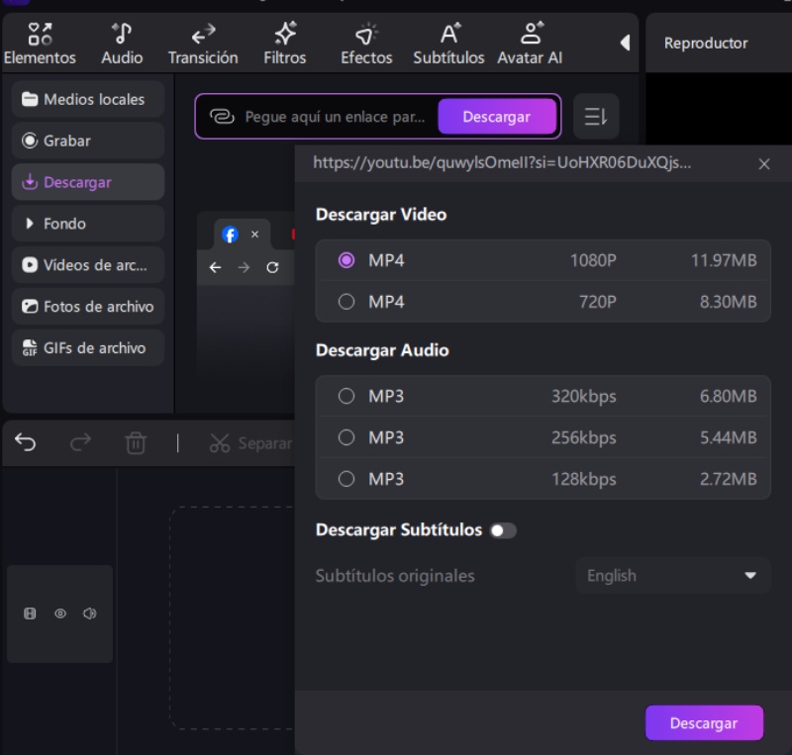Hide the track using eye icon
Image resolution: width=792 pixels, height=755 pixels.
tap(60, 613)
